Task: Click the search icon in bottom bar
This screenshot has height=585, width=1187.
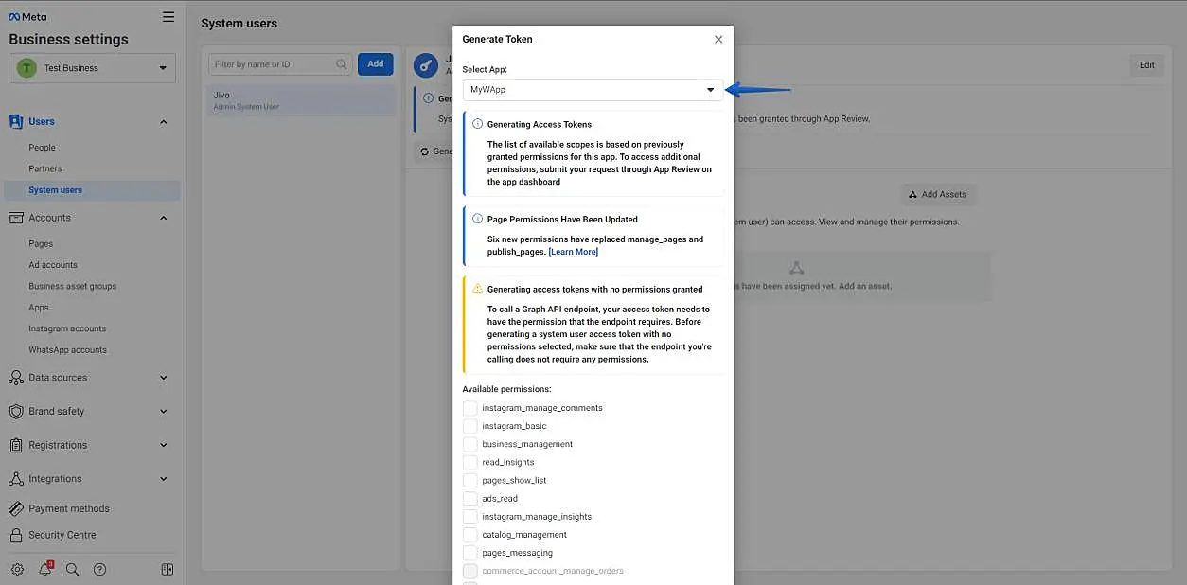Action: [72, 569]
